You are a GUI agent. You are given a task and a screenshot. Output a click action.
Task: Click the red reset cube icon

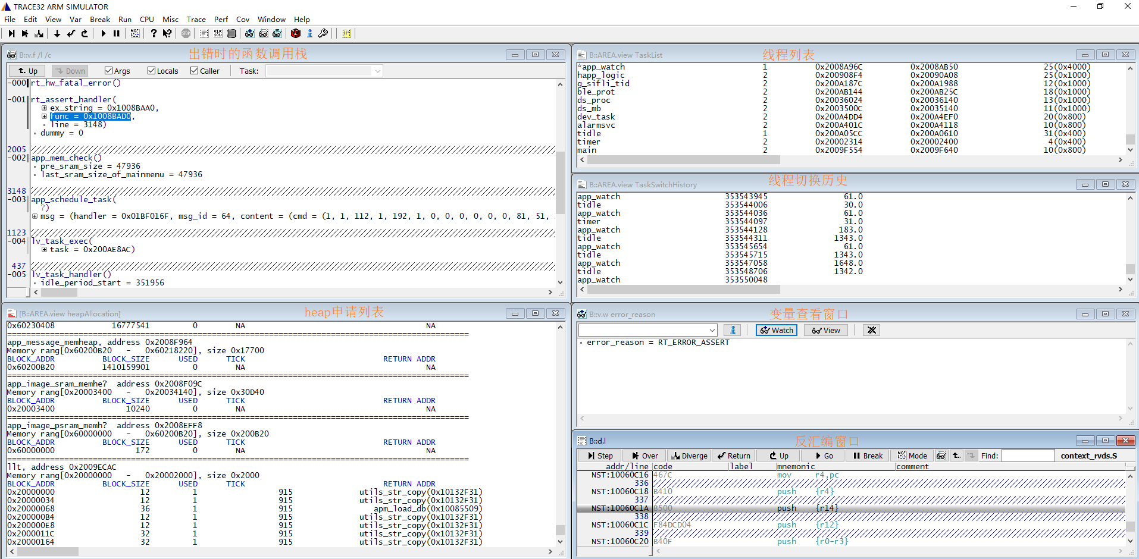coord(296,34)
